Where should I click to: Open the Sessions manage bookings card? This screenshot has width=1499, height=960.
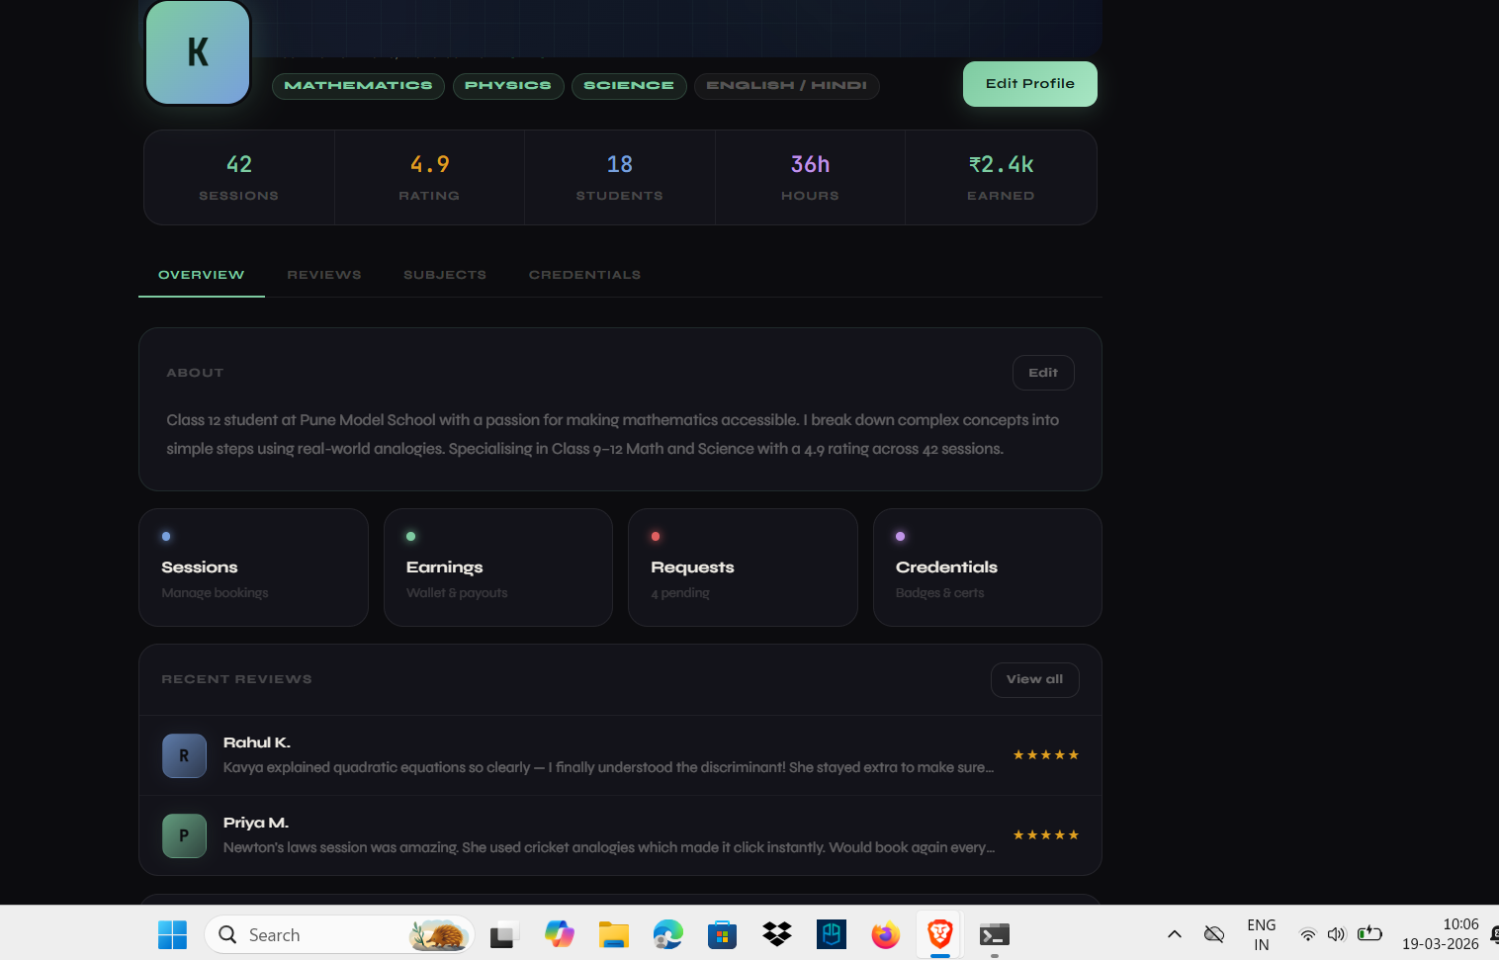click(x=253, y=567)
